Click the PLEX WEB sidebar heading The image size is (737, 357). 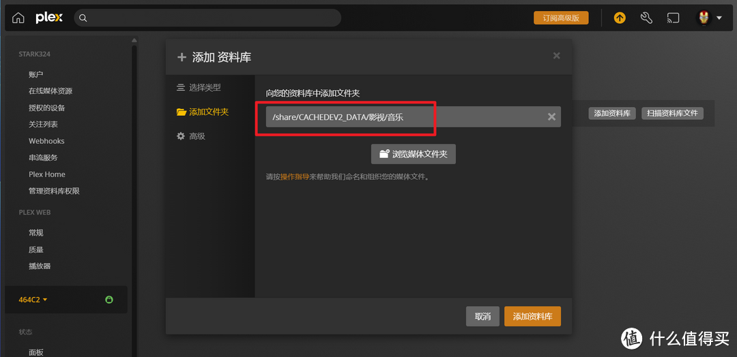tap(35, 212)
